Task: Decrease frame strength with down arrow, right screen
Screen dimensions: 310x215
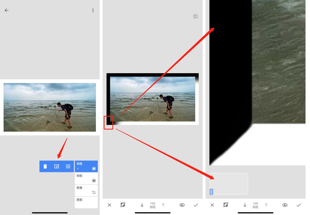Action: pyautogui.click(x=245, y=205)
